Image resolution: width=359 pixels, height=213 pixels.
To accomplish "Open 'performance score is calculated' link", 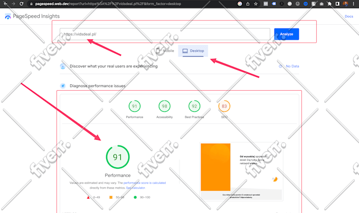I will [145, 183].
